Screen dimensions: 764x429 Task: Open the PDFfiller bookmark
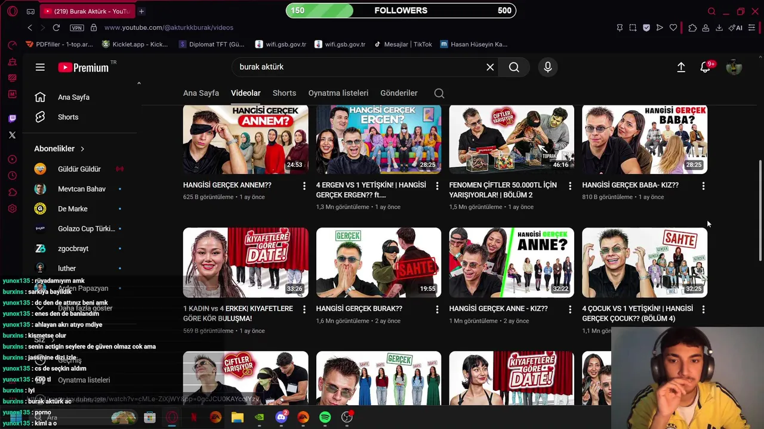pyautogui.click(x=60, y=44)
